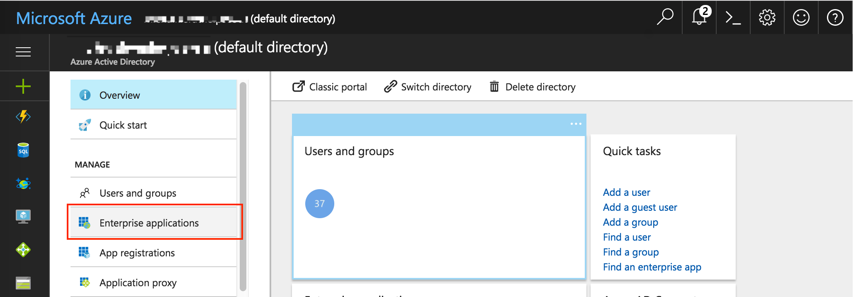
Task: Open SQL databases in left sidebar
Action: pyautogui.click(x=23, y=150)
